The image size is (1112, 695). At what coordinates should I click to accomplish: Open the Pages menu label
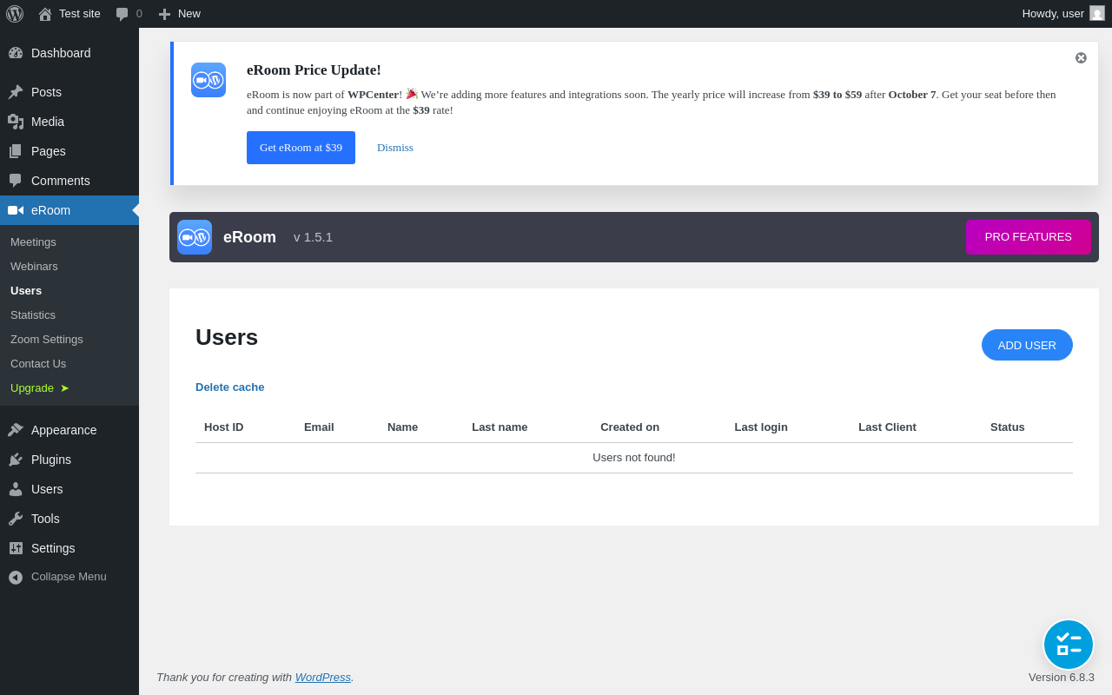point(49,151)
